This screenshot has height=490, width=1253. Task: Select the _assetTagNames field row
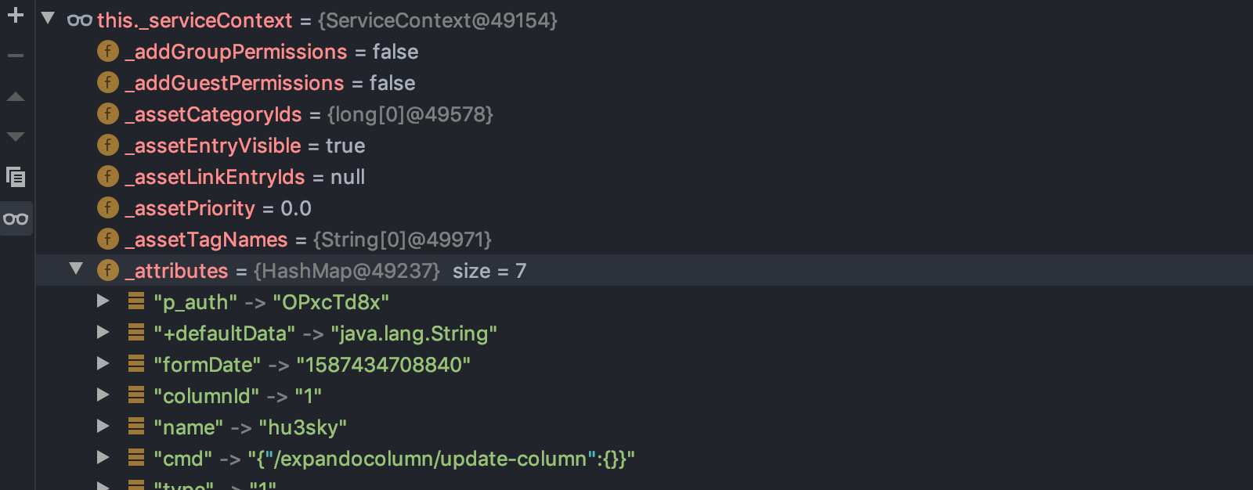[309, 240]
